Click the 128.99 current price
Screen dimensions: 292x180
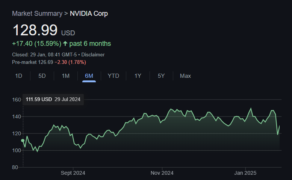[35, 30]
